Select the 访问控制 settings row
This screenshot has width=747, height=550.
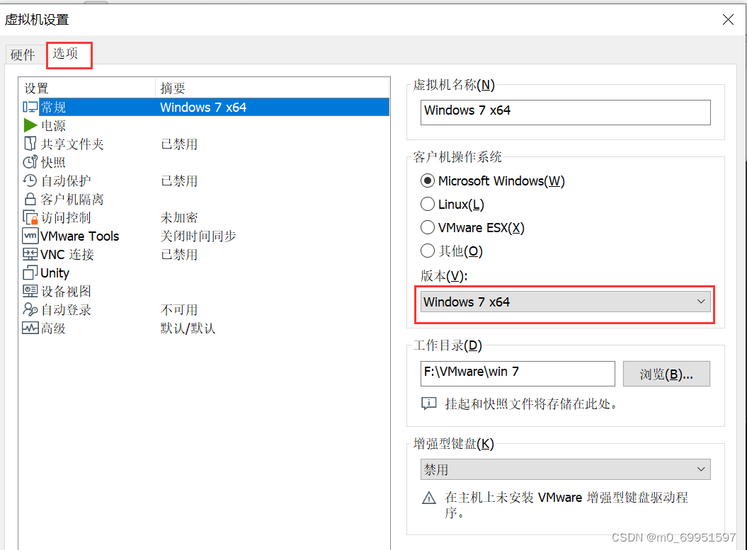pos(205,217)
